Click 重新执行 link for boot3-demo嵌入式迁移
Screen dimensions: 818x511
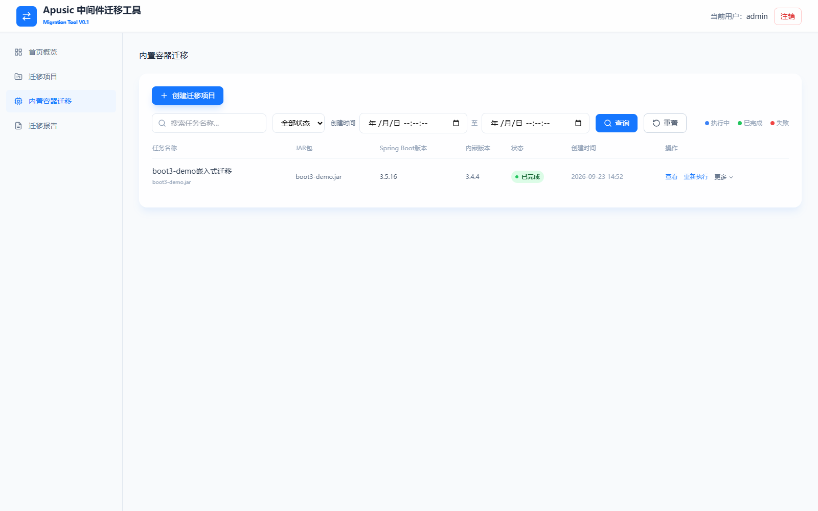(696, 177)
